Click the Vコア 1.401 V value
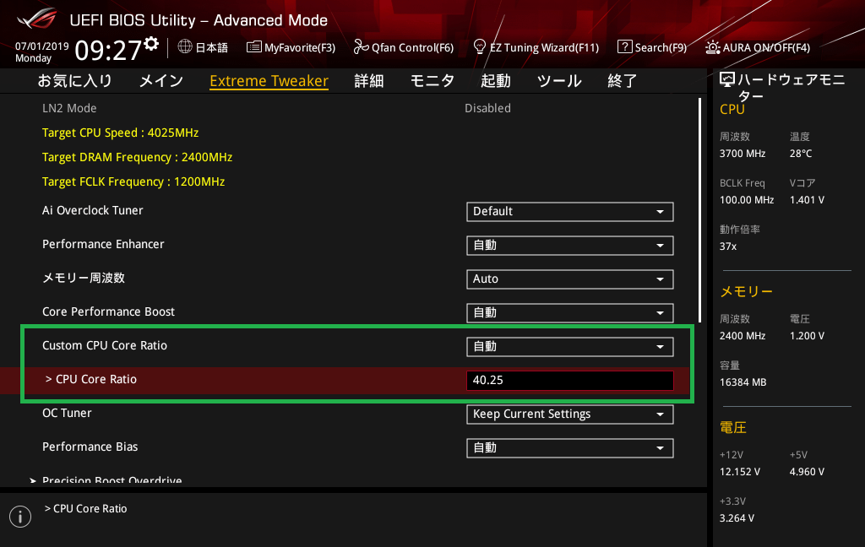The image size is (865, 547). (807, 200)
